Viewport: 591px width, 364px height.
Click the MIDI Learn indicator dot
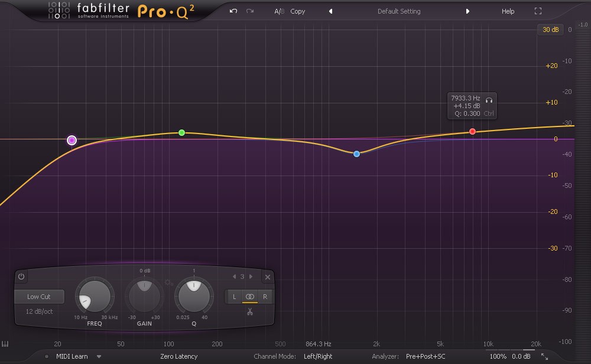click(x=46, y=356)
